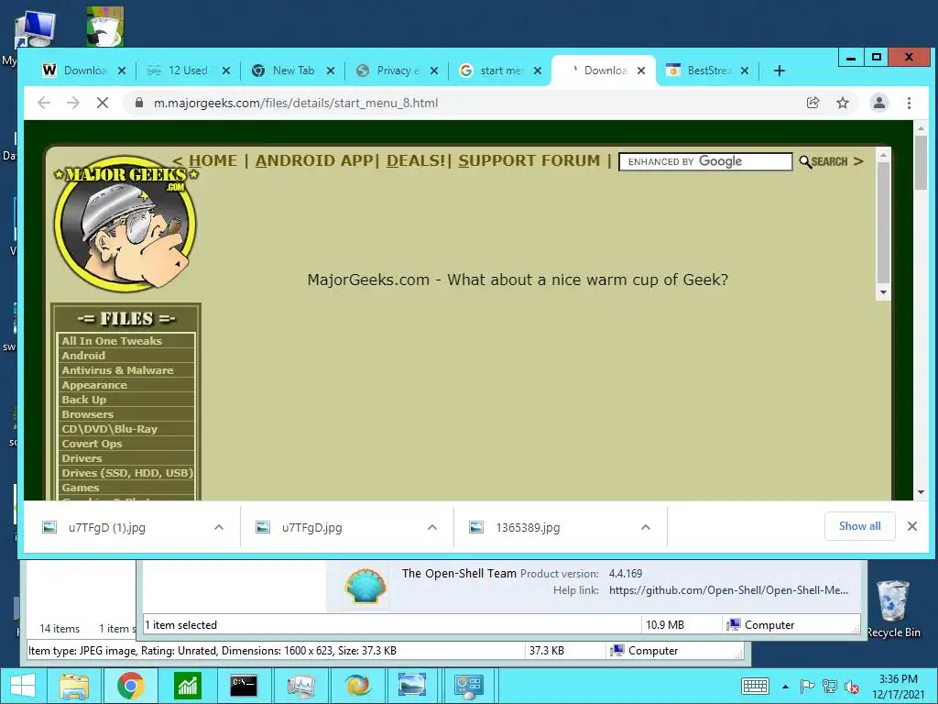This screenshot has width=938, height=704.
Task: Stop loading the page in Chrome
Action: pyautogui.click(x=103, y=103)
